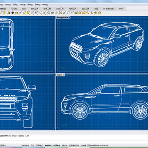Open the 分析(A) menu
Image resolution: width=148 pixels, height=148 pixels.
[23, 5]
